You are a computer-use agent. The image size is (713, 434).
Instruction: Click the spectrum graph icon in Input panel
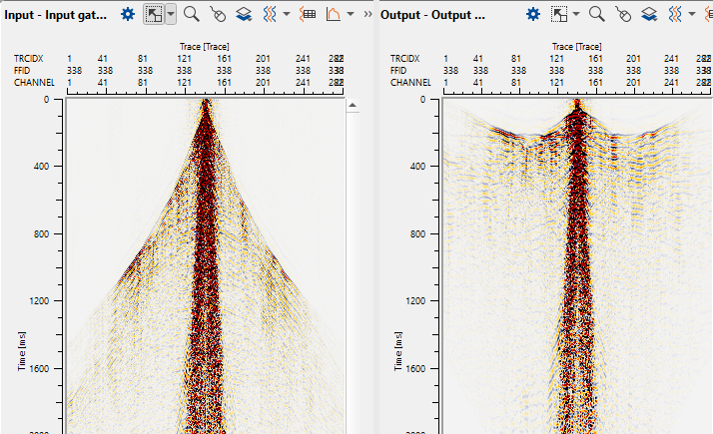335,14
